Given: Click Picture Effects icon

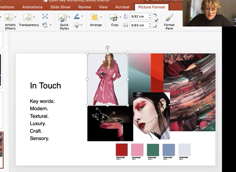Looking at the screenshot, I should pyautogui.click(x=77, y=25).
